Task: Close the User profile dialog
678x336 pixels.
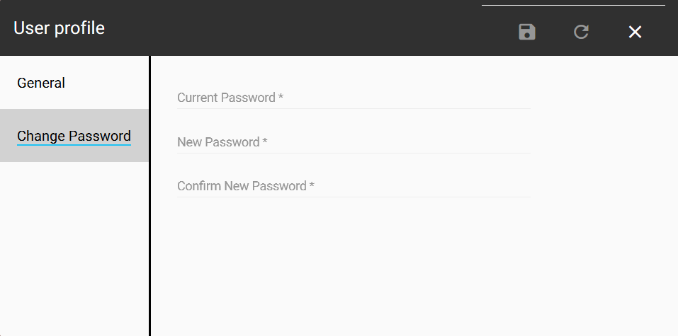Action: (635, 32)
